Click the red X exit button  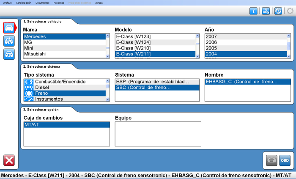click(x=9, y=160)
